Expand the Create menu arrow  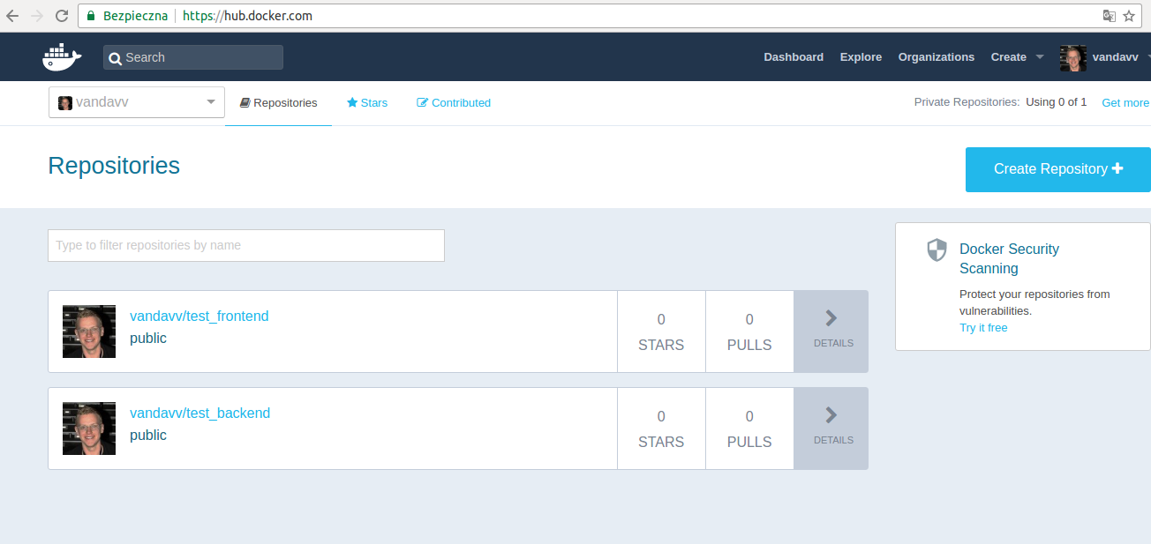click(x=1040, y=57)
